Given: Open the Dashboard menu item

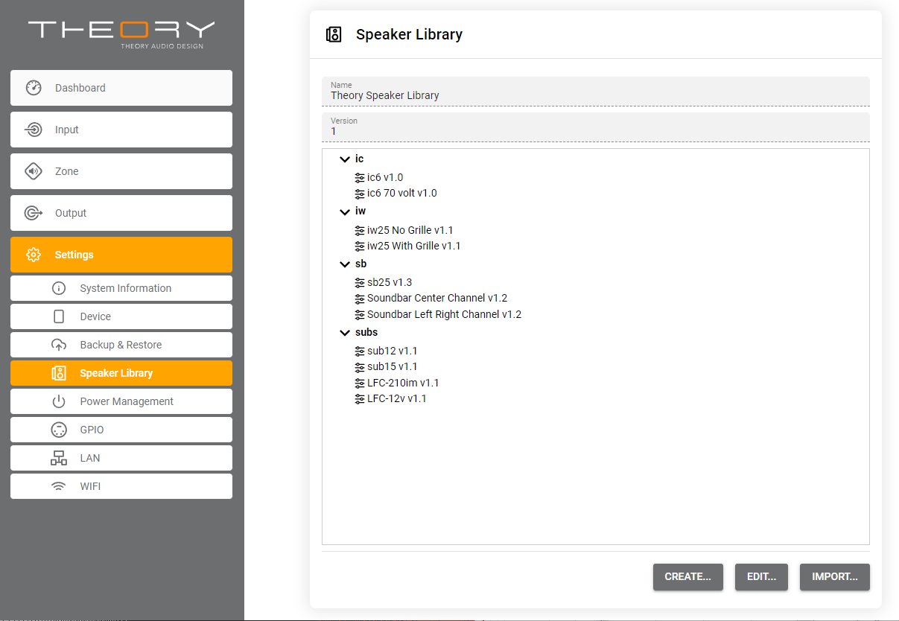Looking at the screenshot, I should click(x=121, y=88).
